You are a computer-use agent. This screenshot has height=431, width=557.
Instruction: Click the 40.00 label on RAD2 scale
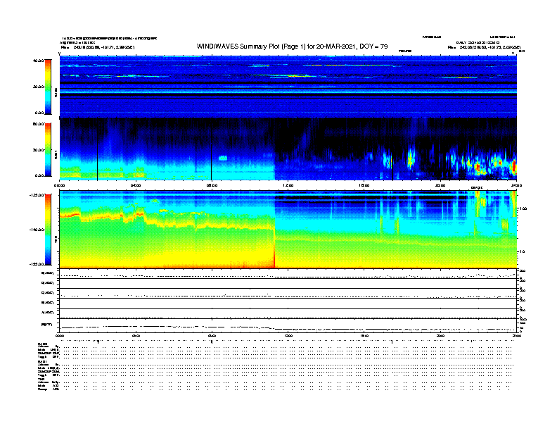tap(38, 61)
